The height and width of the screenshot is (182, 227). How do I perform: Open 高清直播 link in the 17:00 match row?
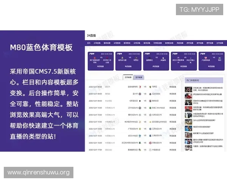pyautogui.click(x=173, y=150)
